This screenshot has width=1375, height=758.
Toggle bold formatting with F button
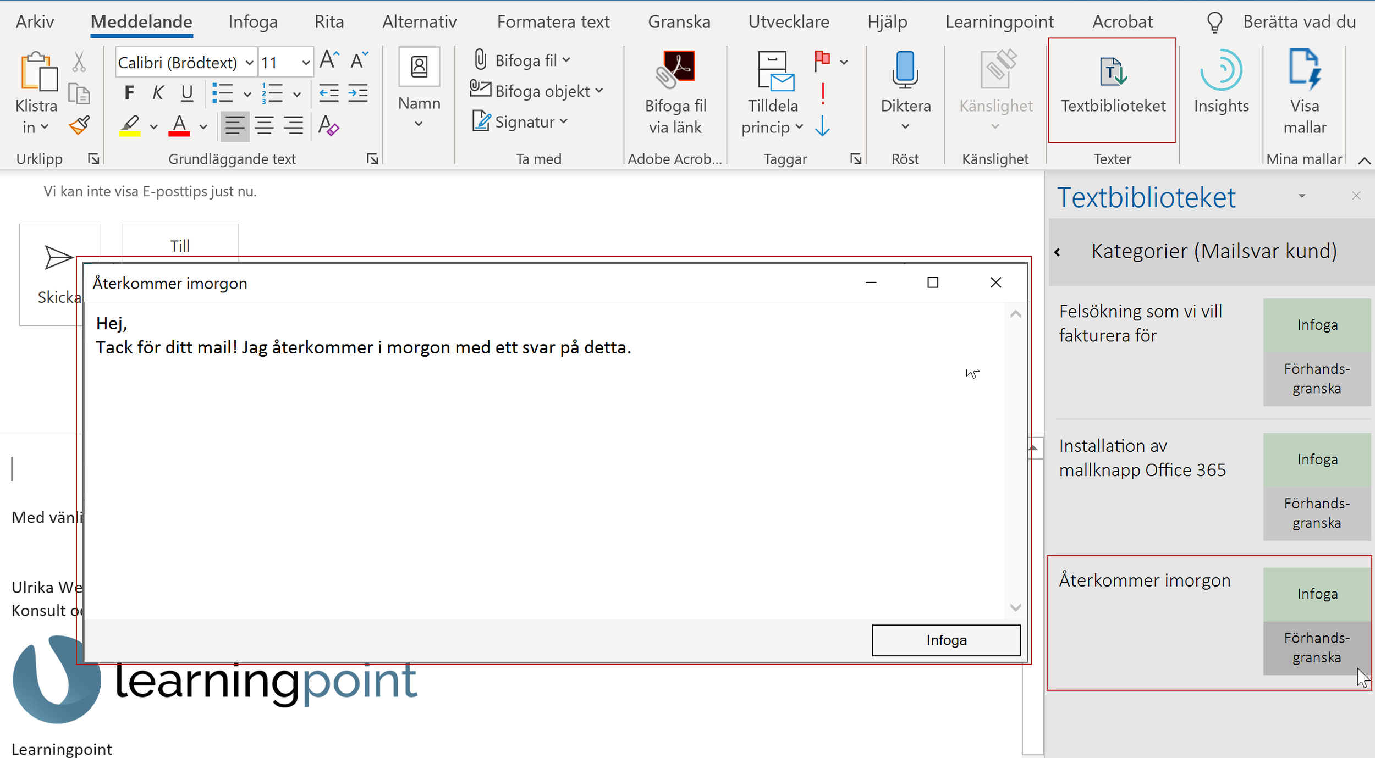(x=129, y=92)
